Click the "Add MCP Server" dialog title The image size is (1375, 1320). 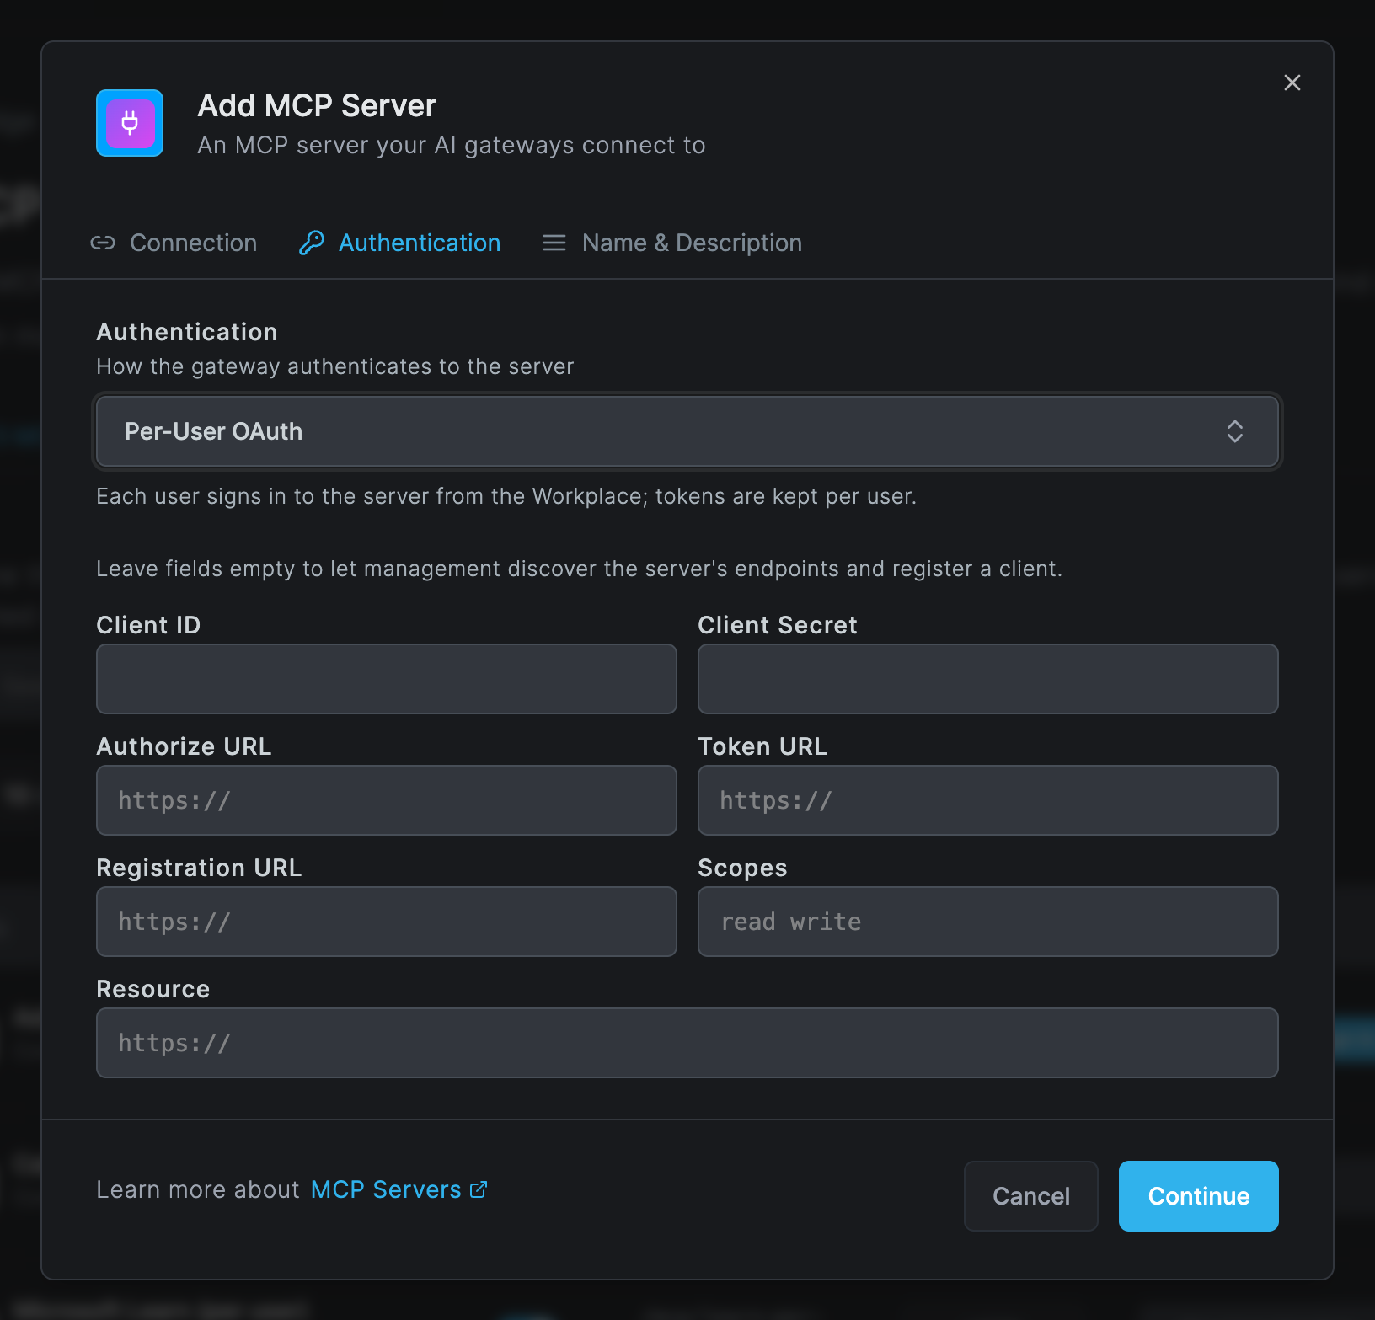pos(317,106)
